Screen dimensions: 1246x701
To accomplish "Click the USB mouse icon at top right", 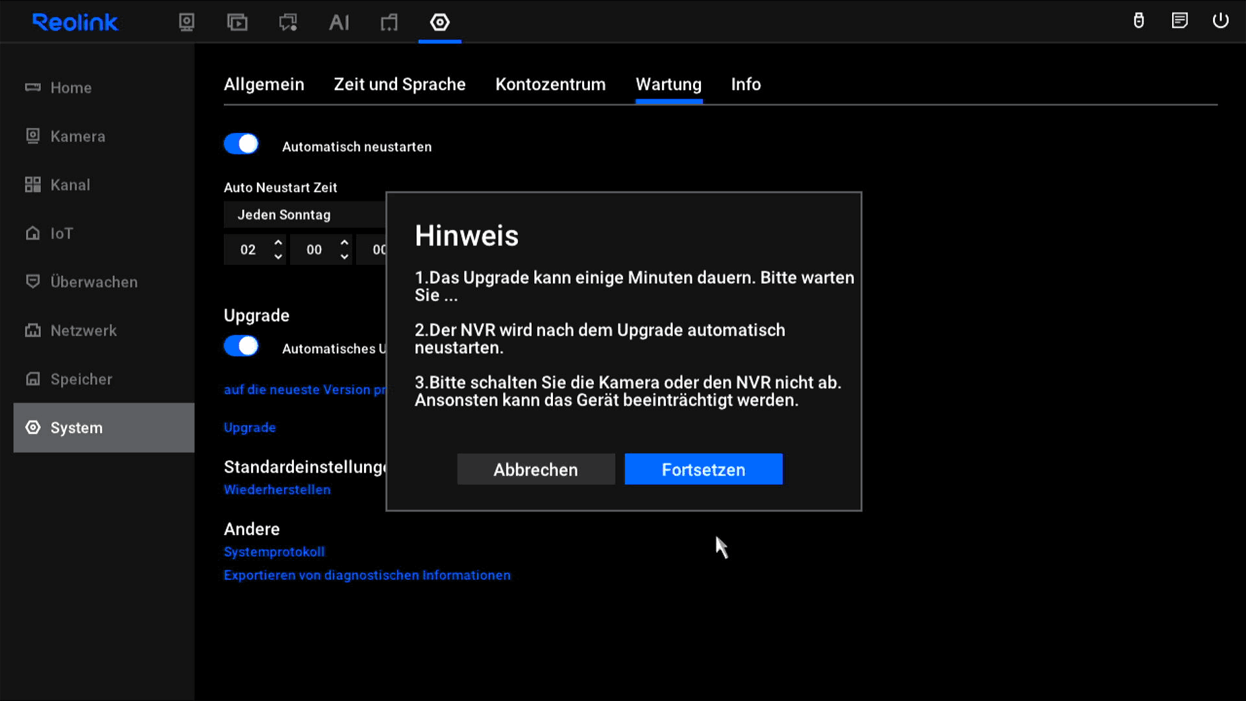I will click(x=1139, y=21).
